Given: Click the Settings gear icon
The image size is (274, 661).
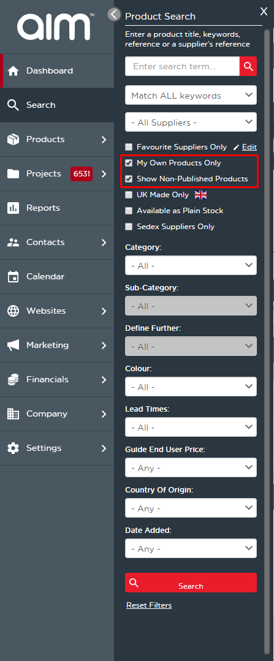Looking at the screenshot, I should (13, 448).
